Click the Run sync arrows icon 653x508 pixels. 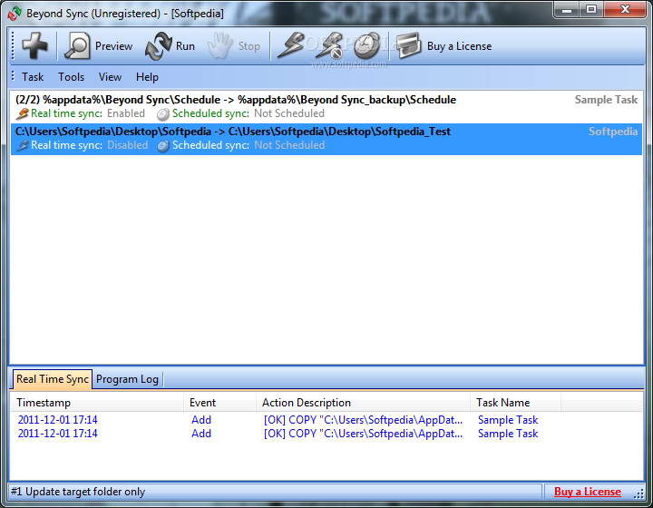(x=158, y=45)
